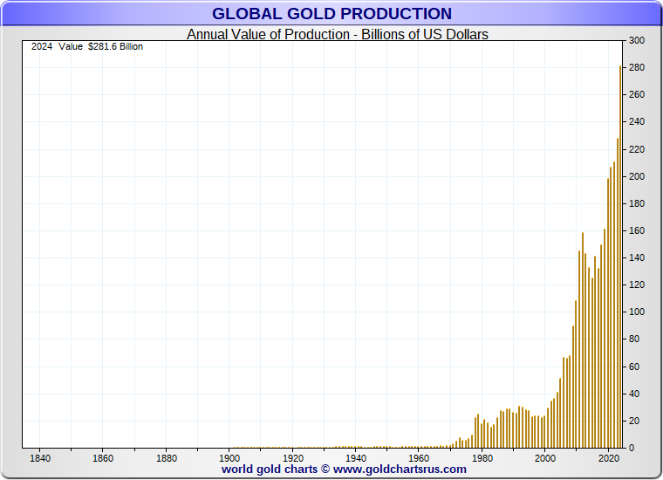The height and width of the screenshot is (480, 663).
Task: Click the 160 y-axis value label
Action: [x=637, y=231]
